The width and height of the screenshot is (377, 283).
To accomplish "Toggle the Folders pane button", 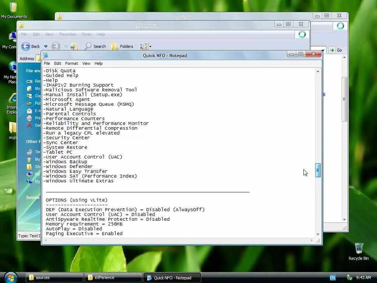I will (x=122, y=46).
